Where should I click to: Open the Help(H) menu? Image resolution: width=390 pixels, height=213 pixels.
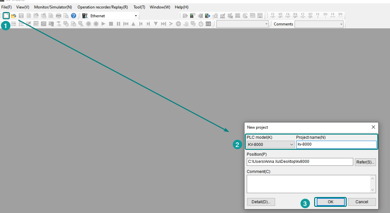pyautogui.click(x=182, y=7)
